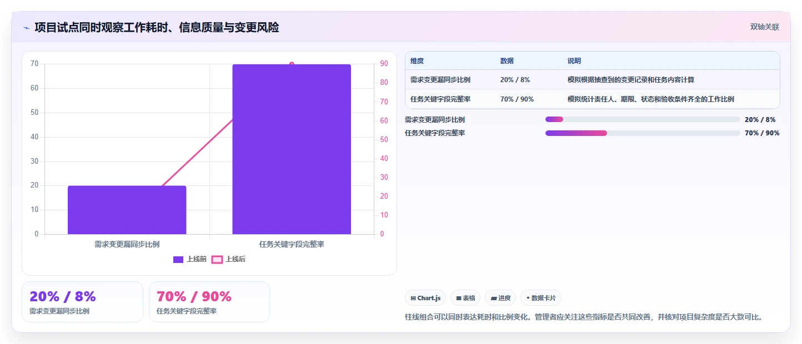The width and height of the screenshot is (802, 344).
Task: Select the 表格 tag
Action: pyautogui.click(x=465, y=298)
